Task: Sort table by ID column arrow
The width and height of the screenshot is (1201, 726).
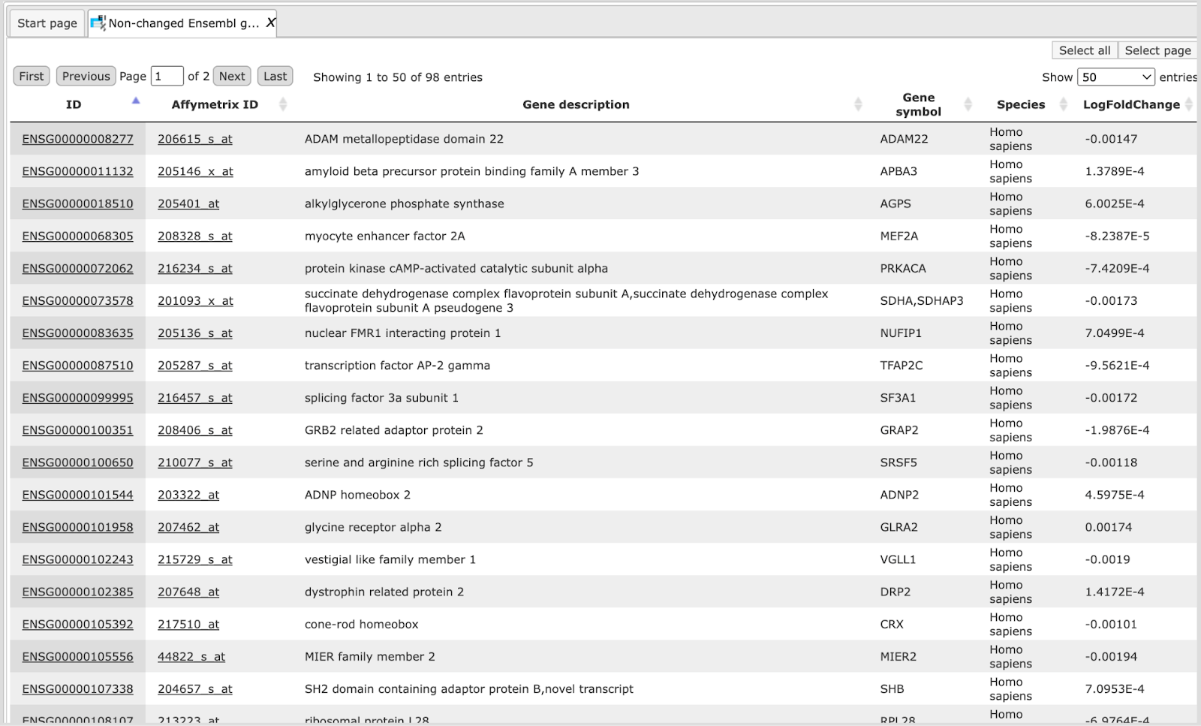Action: [x=136, y=101]
